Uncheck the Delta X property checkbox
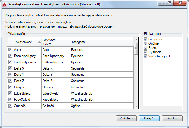Image resolution: width=189 pixels, height=128 pixels. click(x=10, y=68)
